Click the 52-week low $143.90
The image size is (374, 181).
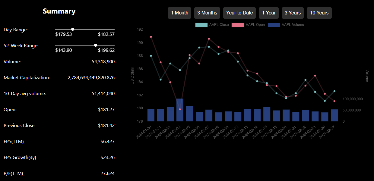coord(64,50)
